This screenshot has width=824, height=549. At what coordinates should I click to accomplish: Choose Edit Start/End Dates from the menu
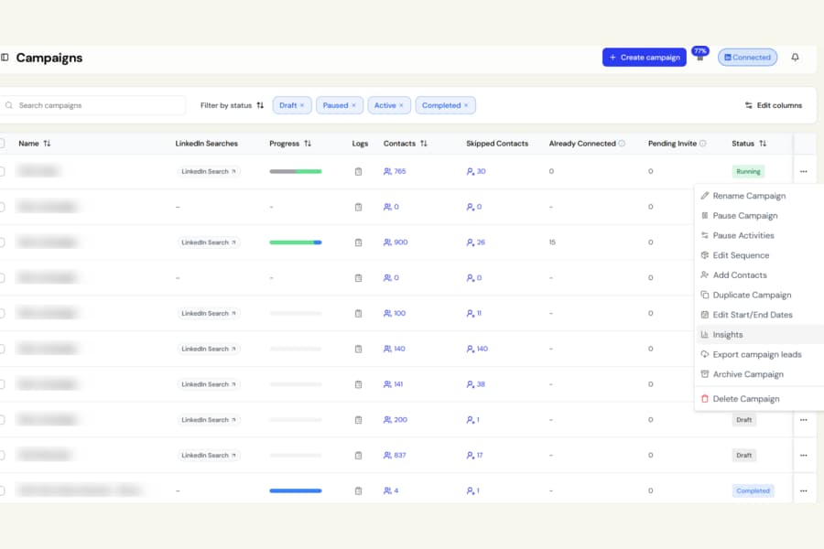click(759, 315)
